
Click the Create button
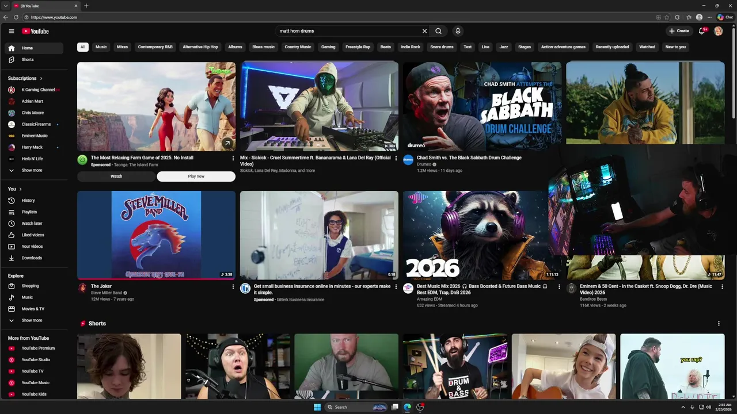[679, 31]
